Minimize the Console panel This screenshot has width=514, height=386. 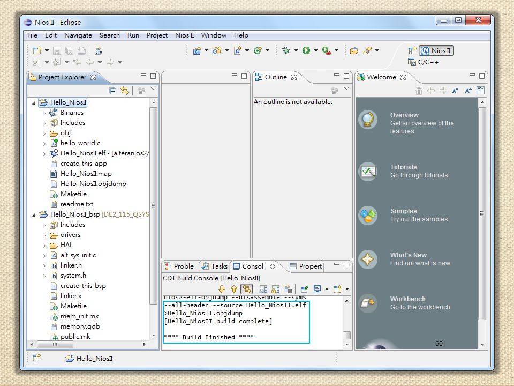[x=337, y=264]
